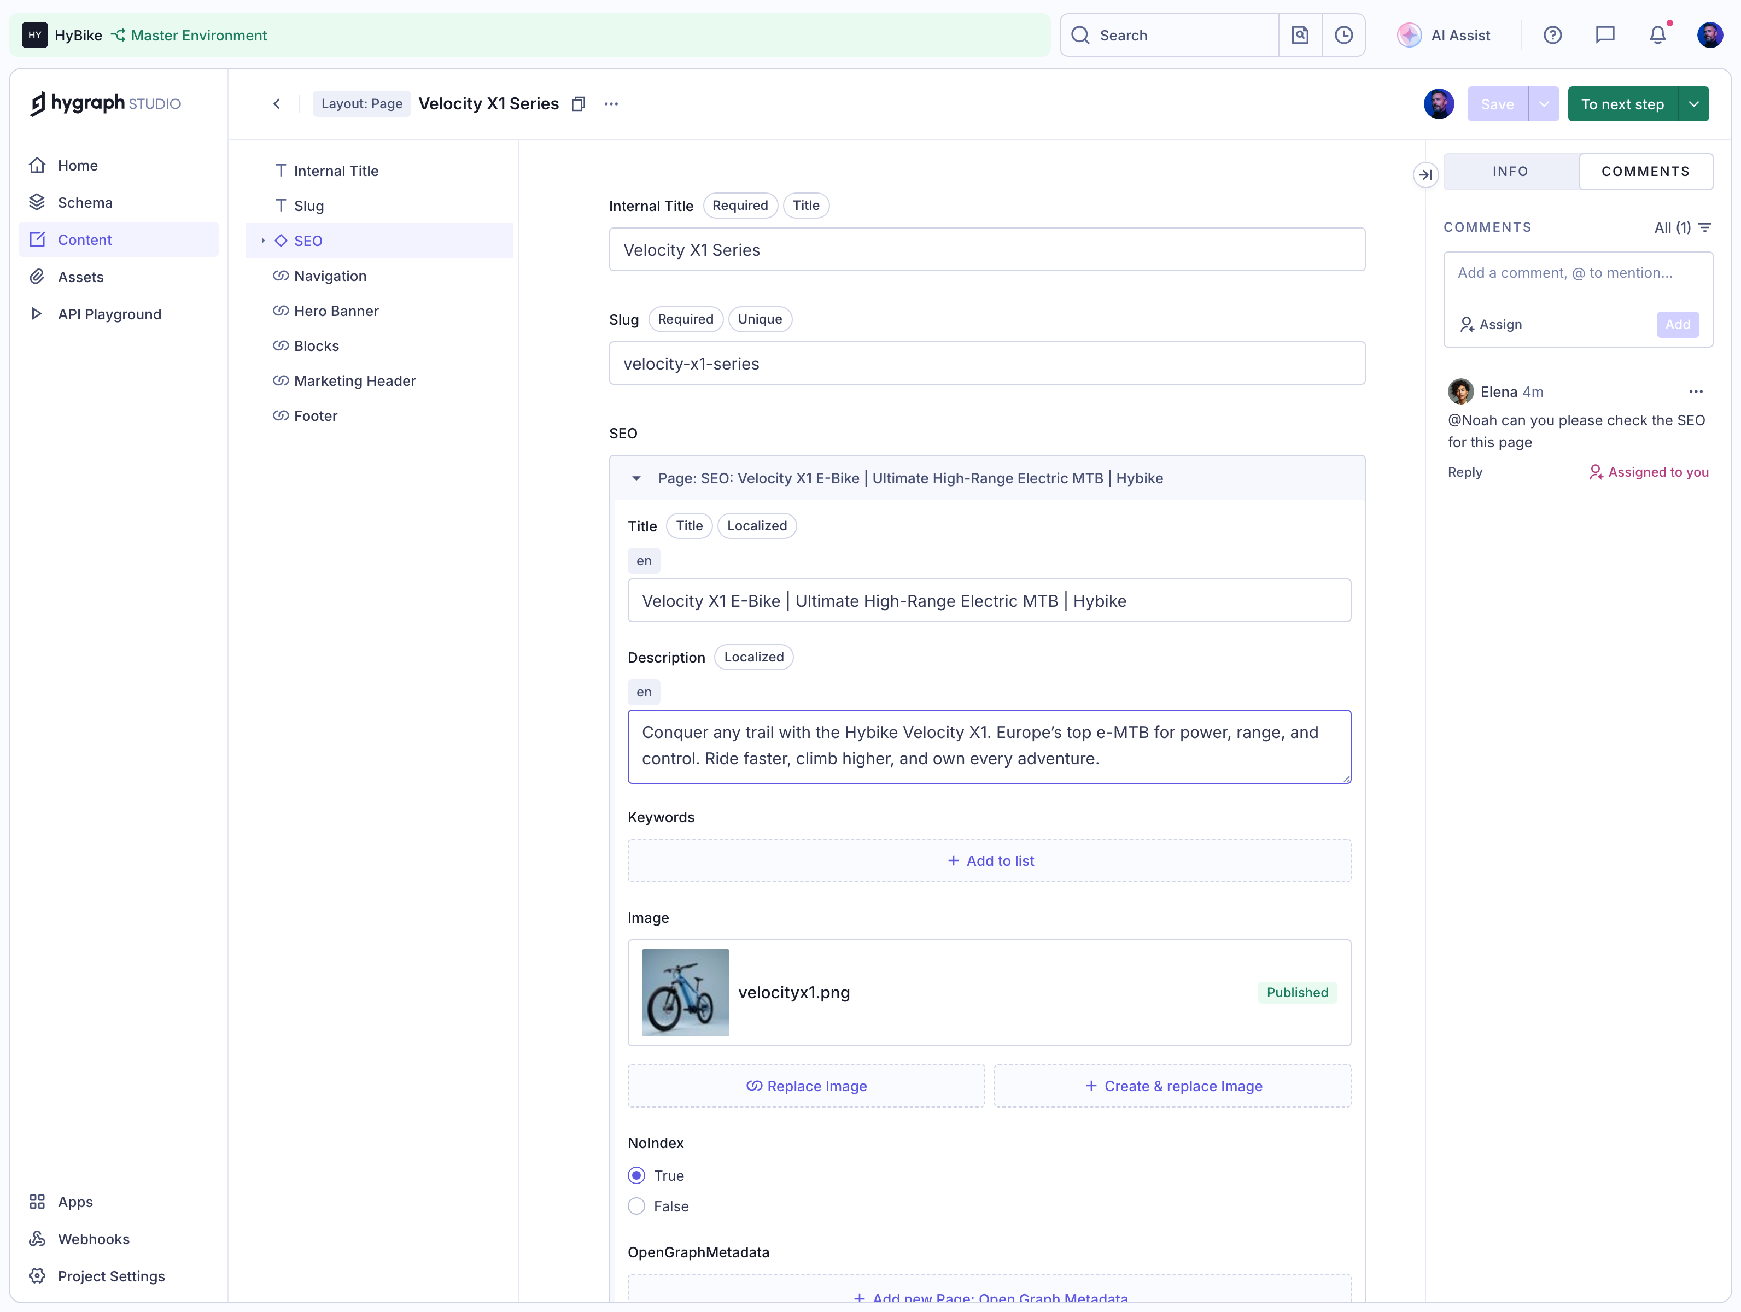1741x1312 pixels.
Task: Click the Layout: Page badge
Action: 362,104
